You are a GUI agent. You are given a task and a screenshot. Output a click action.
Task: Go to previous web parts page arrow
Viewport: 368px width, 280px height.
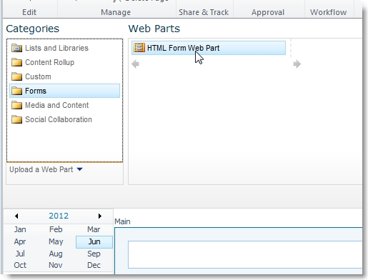pos(135,64)
